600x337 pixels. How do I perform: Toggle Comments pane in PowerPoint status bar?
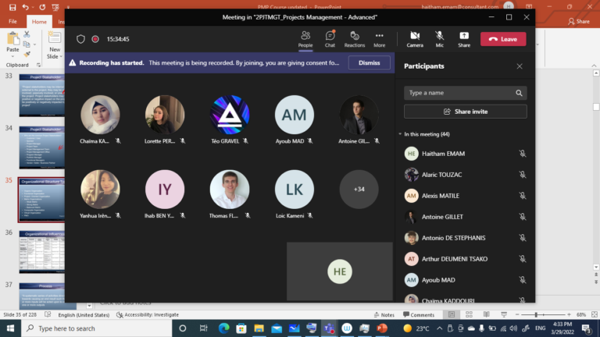pyautogui.click(x=419, y=315)
